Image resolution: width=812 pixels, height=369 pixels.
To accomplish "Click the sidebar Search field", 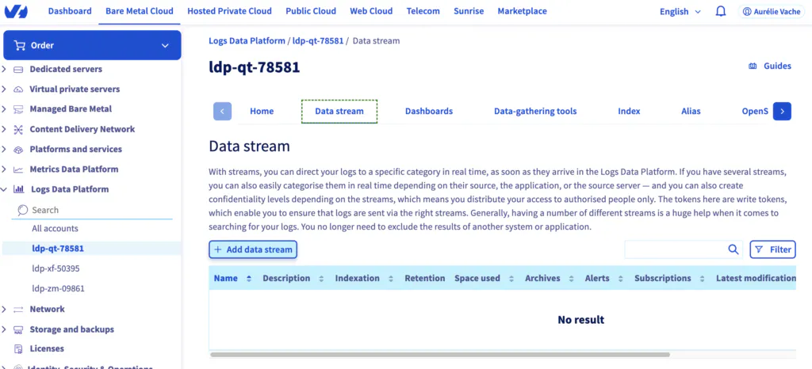I will click(92, 210).
